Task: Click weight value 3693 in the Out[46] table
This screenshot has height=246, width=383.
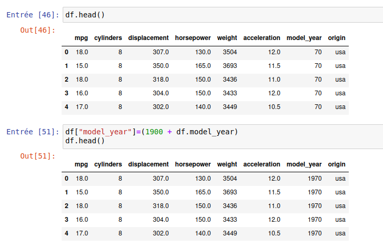Action: point(230,66)
